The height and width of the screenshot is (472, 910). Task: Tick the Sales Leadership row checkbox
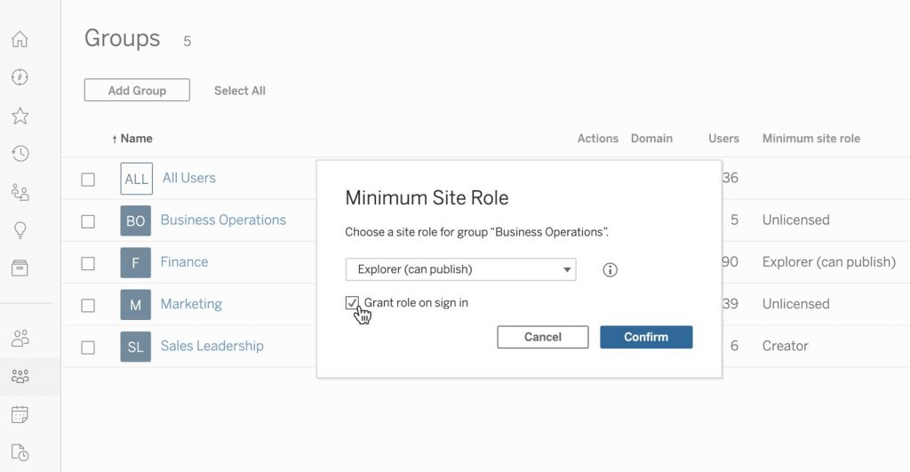(x=88, y=347)
